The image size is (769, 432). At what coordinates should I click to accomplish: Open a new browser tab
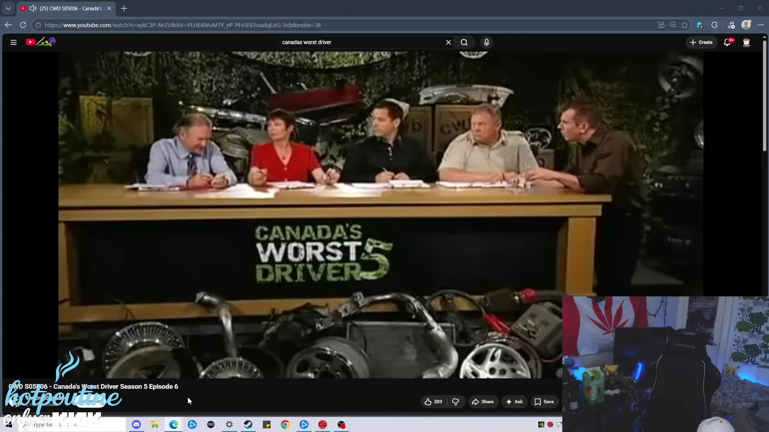(x=124, y=8)
